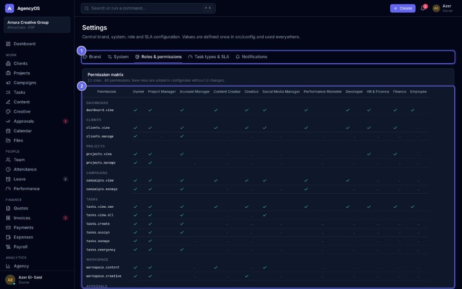
Task: Click the campaigns.view permission label
Action: (100, 181)
